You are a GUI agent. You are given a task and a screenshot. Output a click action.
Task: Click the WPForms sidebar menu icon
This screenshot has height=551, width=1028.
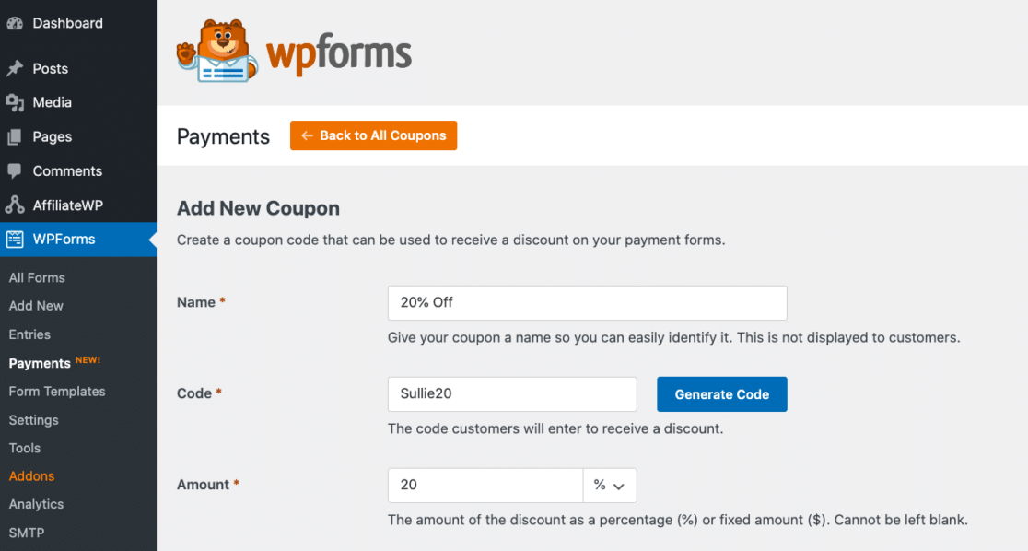[x=15, y=240]
